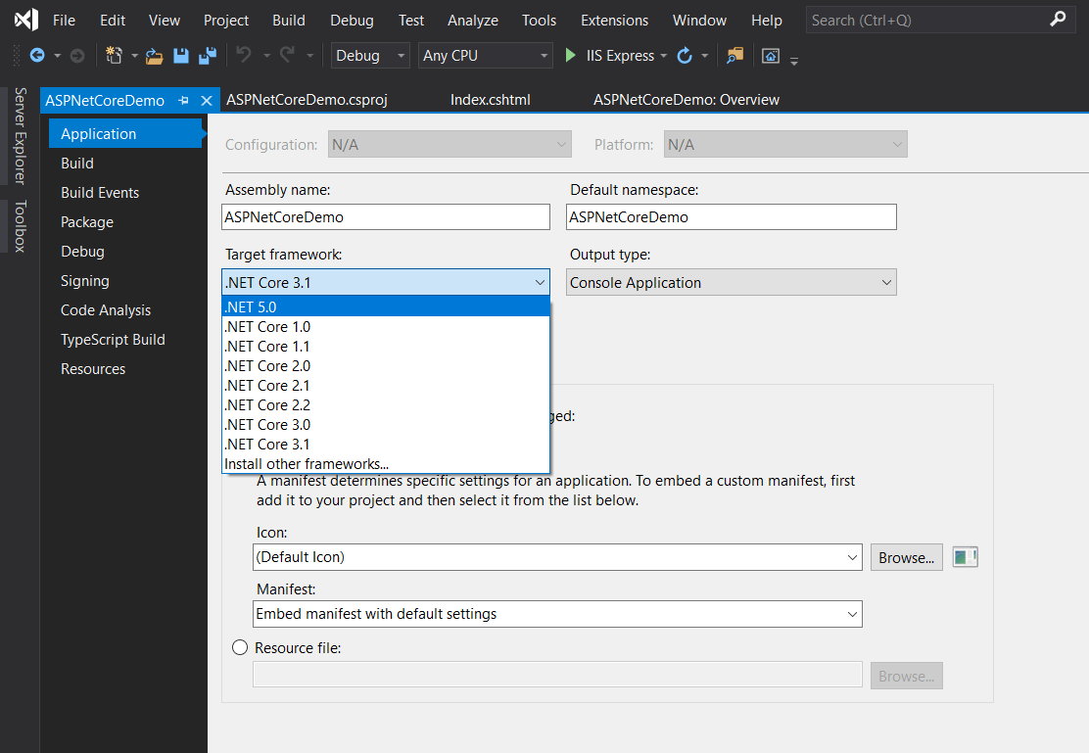This screenshot has height=753, width=1089.
Task: Select Install other frameworks option
Action: pyautogui.click(x=307, y=463)
